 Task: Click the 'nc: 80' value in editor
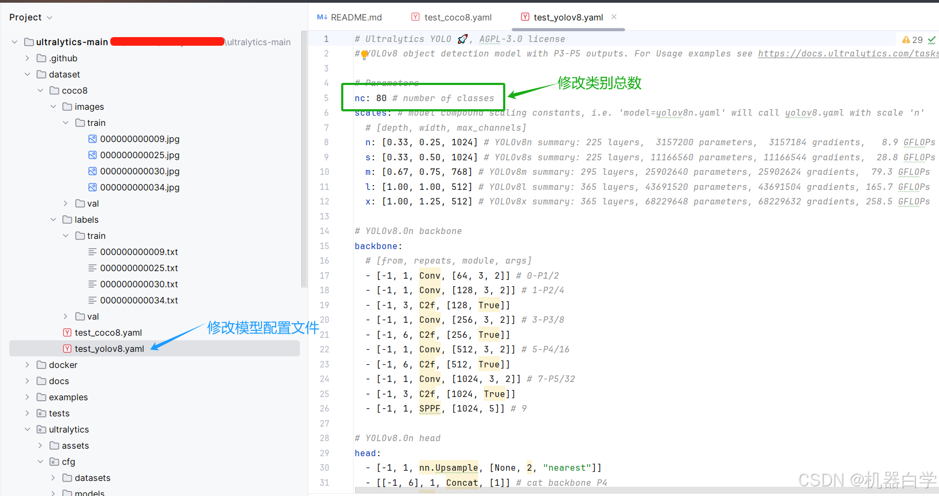(x=371, y=98)
